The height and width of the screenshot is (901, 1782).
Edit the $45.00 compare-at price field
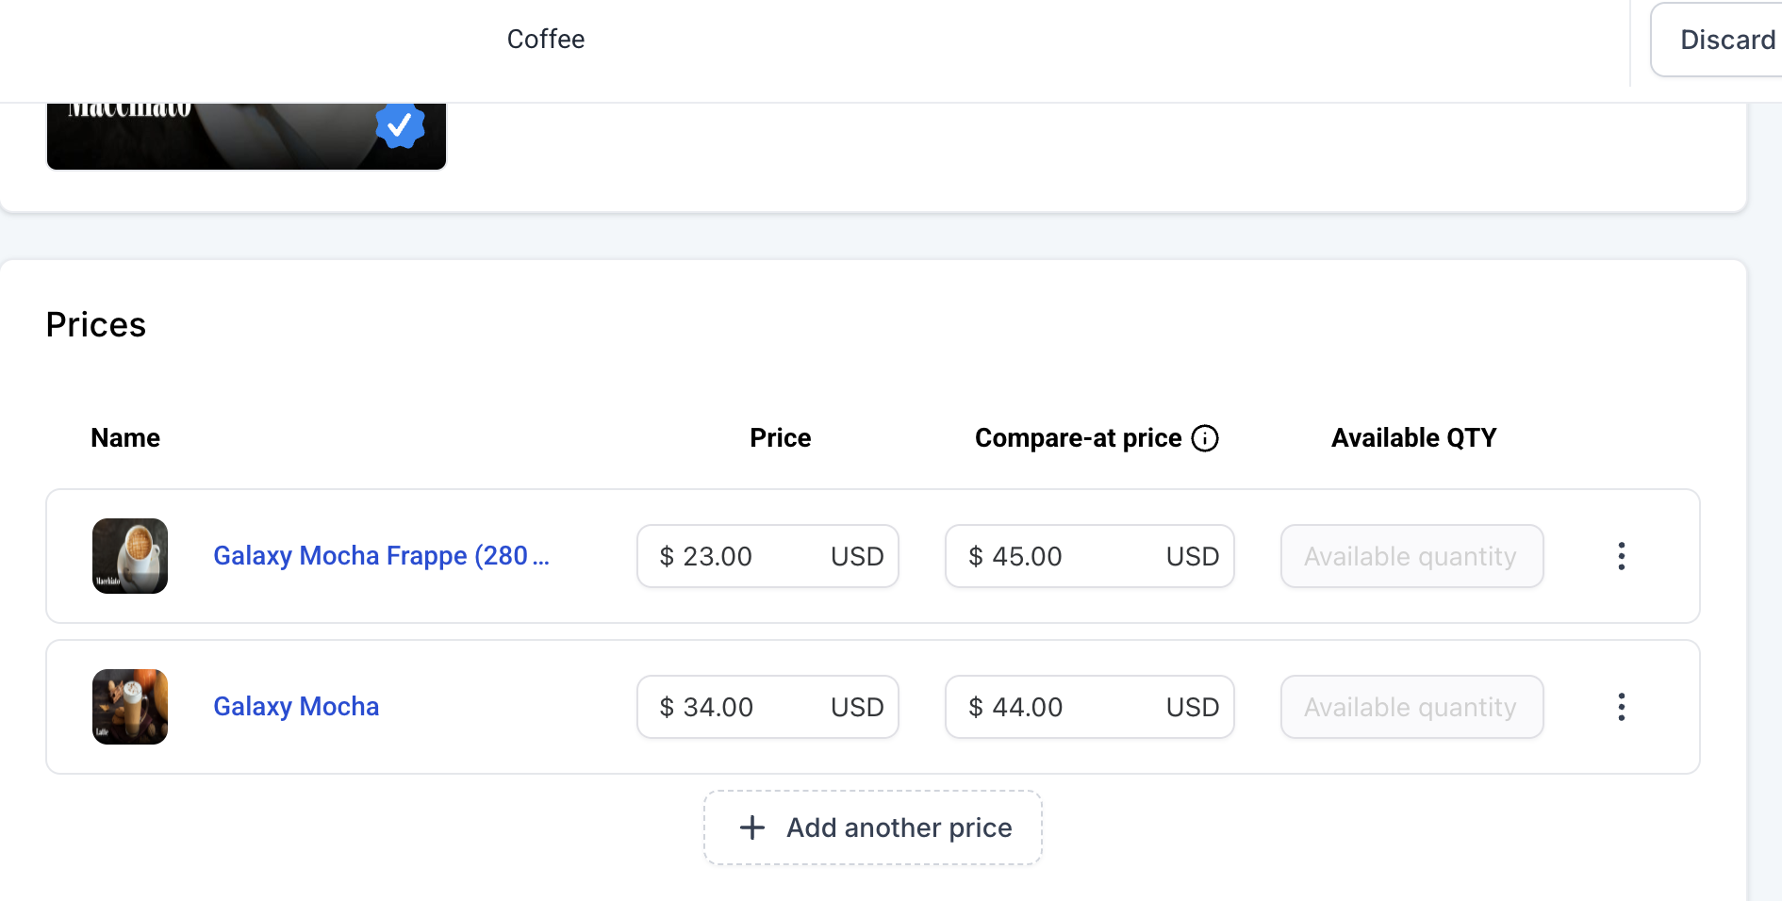1056,556
